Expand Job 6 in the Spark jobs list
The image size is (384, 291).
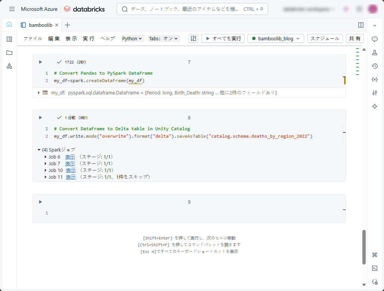point(46,157)
